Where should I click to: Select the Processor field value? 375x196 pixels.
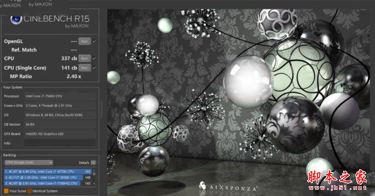60,96
